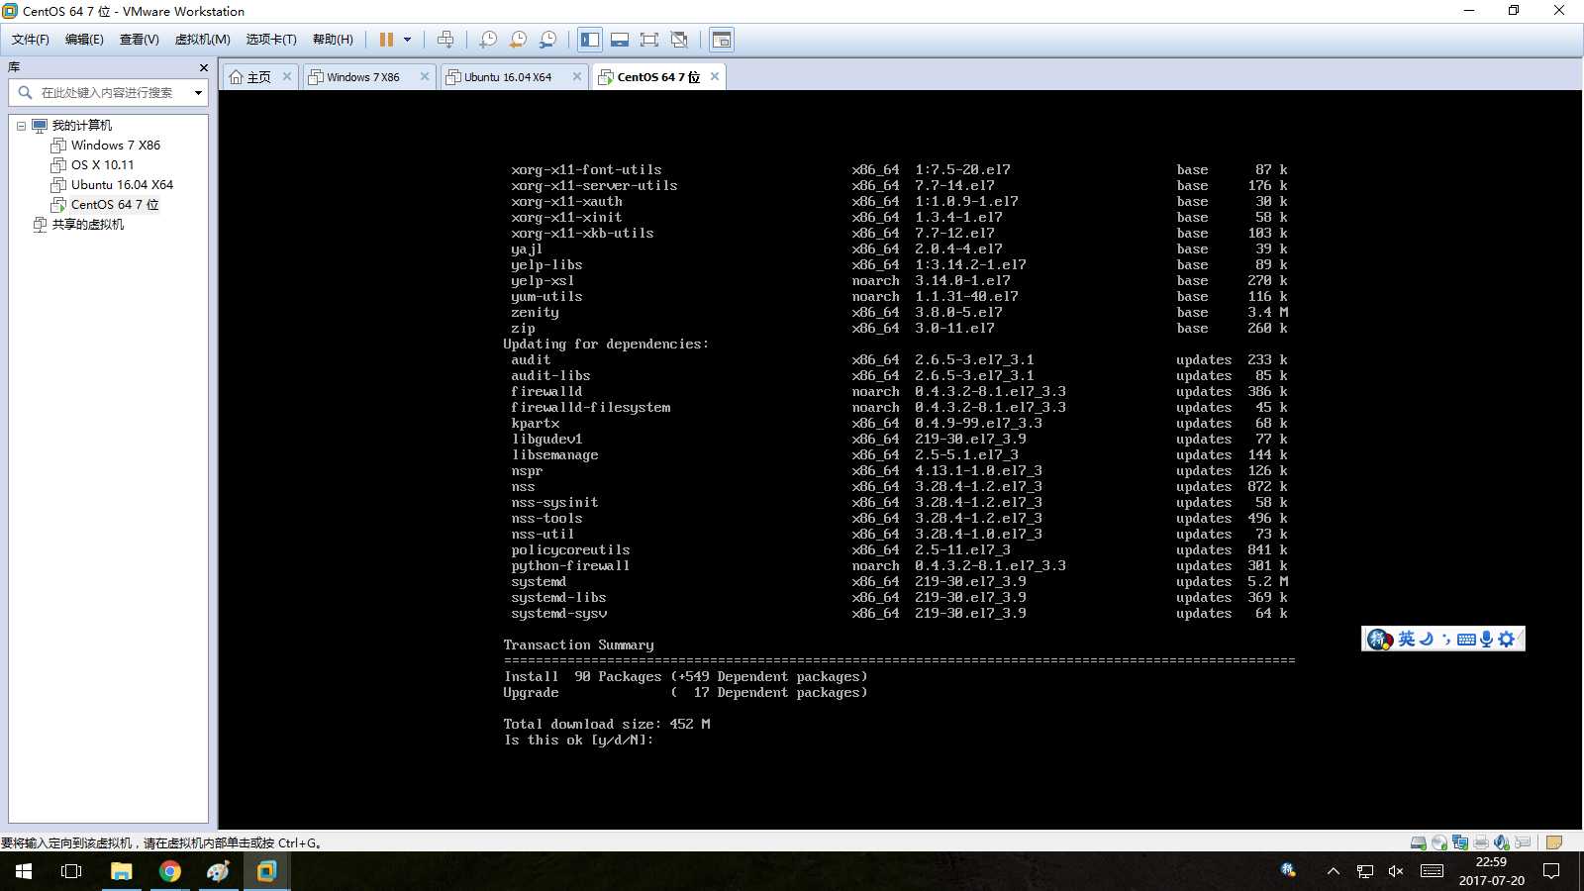Viewport: 1584px width, 891px height.
Task: Click the 'Is this ok [y/d/N]:' prompt line
Action: tap(578, 741)
